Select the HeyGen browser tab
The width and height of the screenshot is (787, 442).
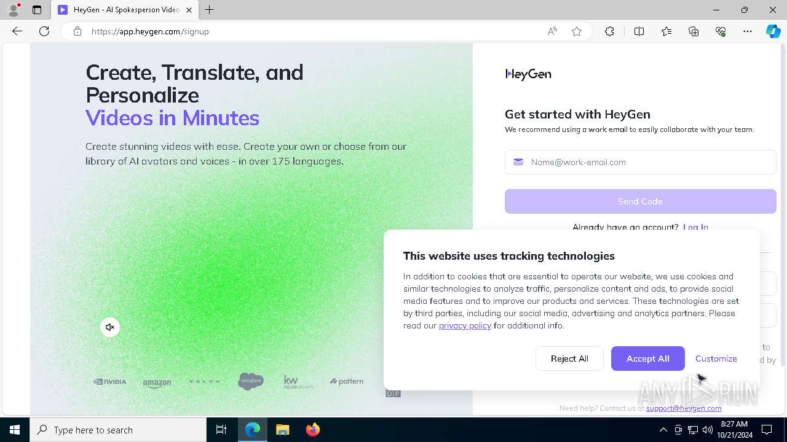tap(125, 10)
